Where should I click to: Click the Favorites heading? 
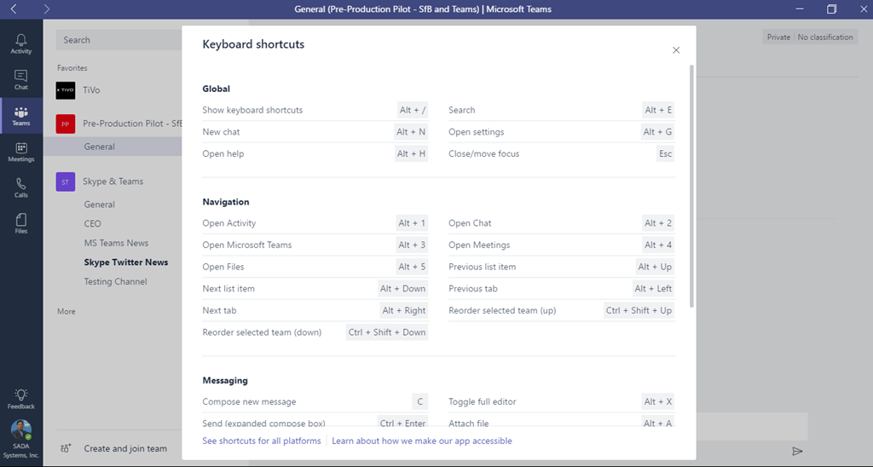[x=72, y=68]
